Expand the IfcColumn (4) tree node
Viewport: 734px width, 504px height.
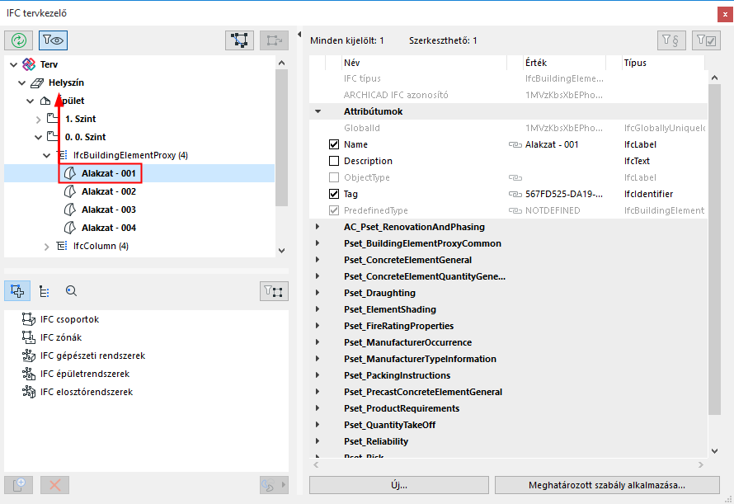click(47, 246)
